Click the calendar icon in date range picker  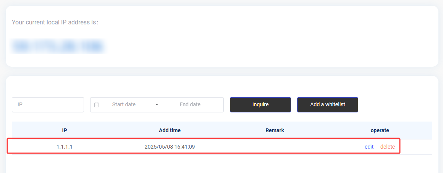pyautogui.click(x=97, y=105)
